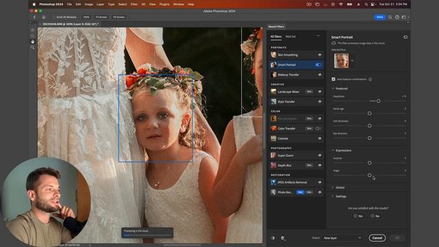
Task: Open the Selected face dropdown arrow
Action: [352, 60]
